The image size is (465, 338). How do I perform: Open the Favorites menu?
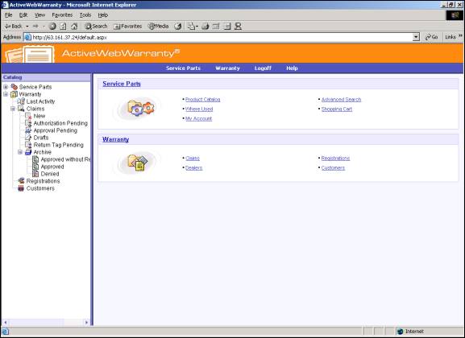(62, 15)
